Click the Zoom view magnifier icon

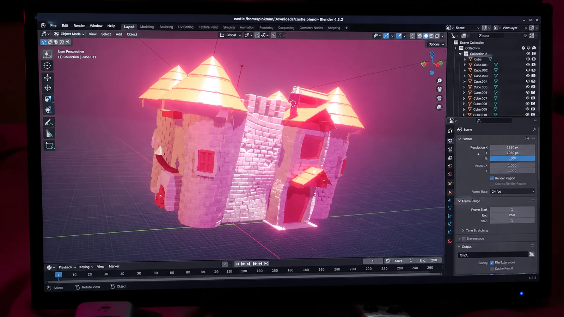439,81
